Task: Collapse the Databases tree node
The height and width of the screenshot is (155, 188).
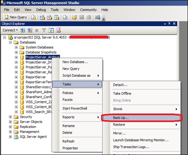Action: tap(10, 42)
